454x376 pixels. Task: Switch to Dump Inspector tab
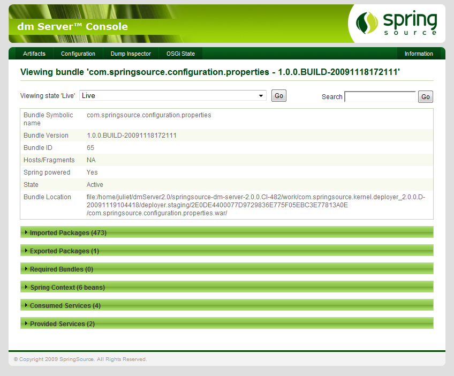tap(131, 54)
